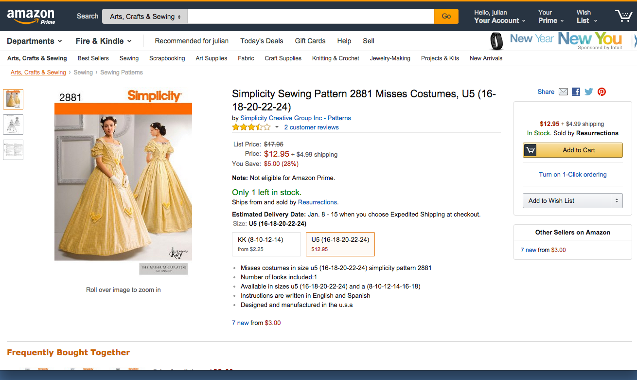Go to Knitting & Crochet category
This screenshot has height=380, width=637.
(336, 58)
